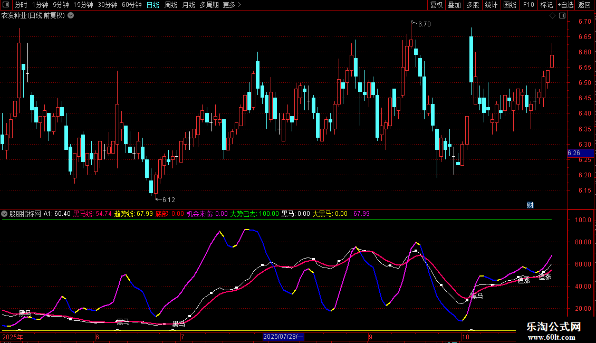Switch to the 日线 daily chart
The image size is (596, 343).
pyautogui.click(x=153, y=5)
